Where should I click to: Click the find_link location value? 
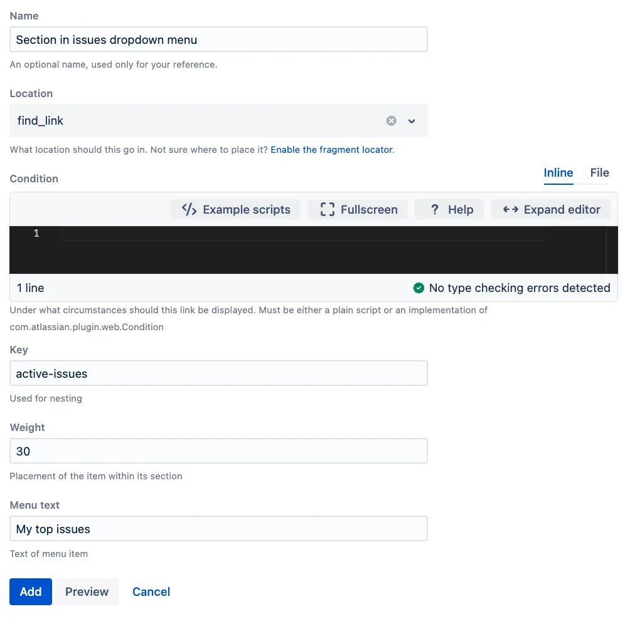click(40, 121)
